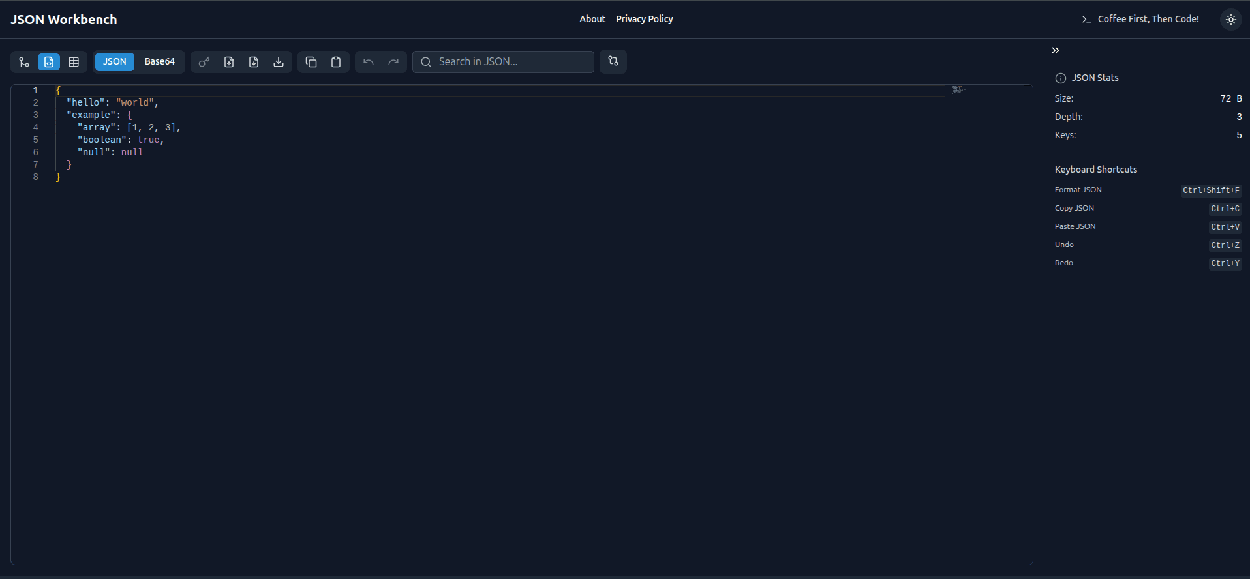The image size is (1250, 579).
Task: Collapse the right stats sidebar
Action: (x=1056, y=50)
